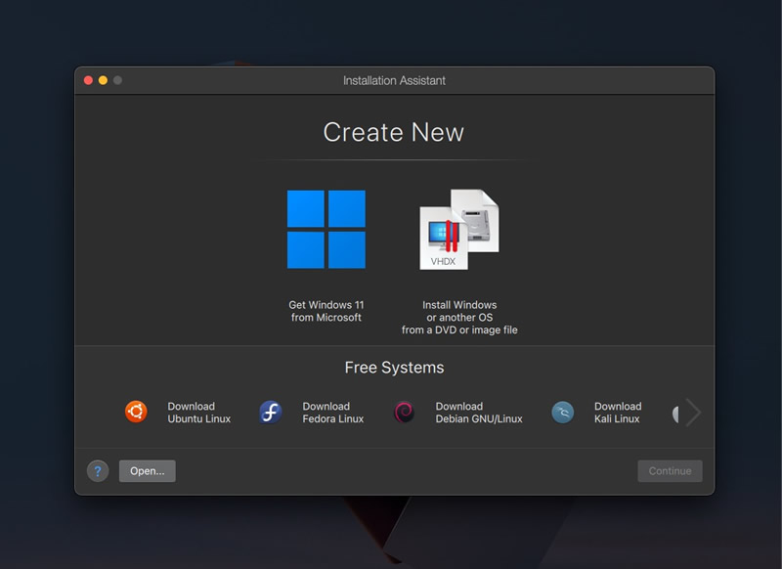The height and width of the screenshot is (569, 782).
Task: Click the Debian swirl logo icon
Action: 404,412
